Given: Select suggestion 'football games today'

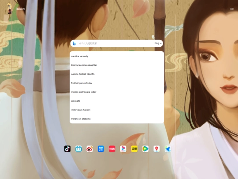Looking at the screenshot, I should point(117,83).
